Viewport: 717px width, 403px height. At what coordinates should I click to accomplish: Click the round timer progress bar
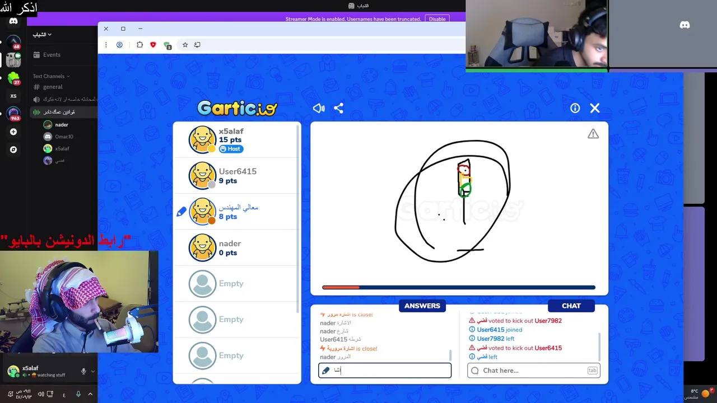pyautogui.click(x=459, y=288)
